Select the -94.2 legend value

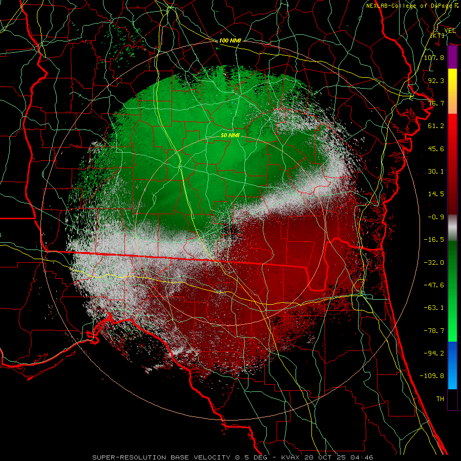(x=434, y=353)
